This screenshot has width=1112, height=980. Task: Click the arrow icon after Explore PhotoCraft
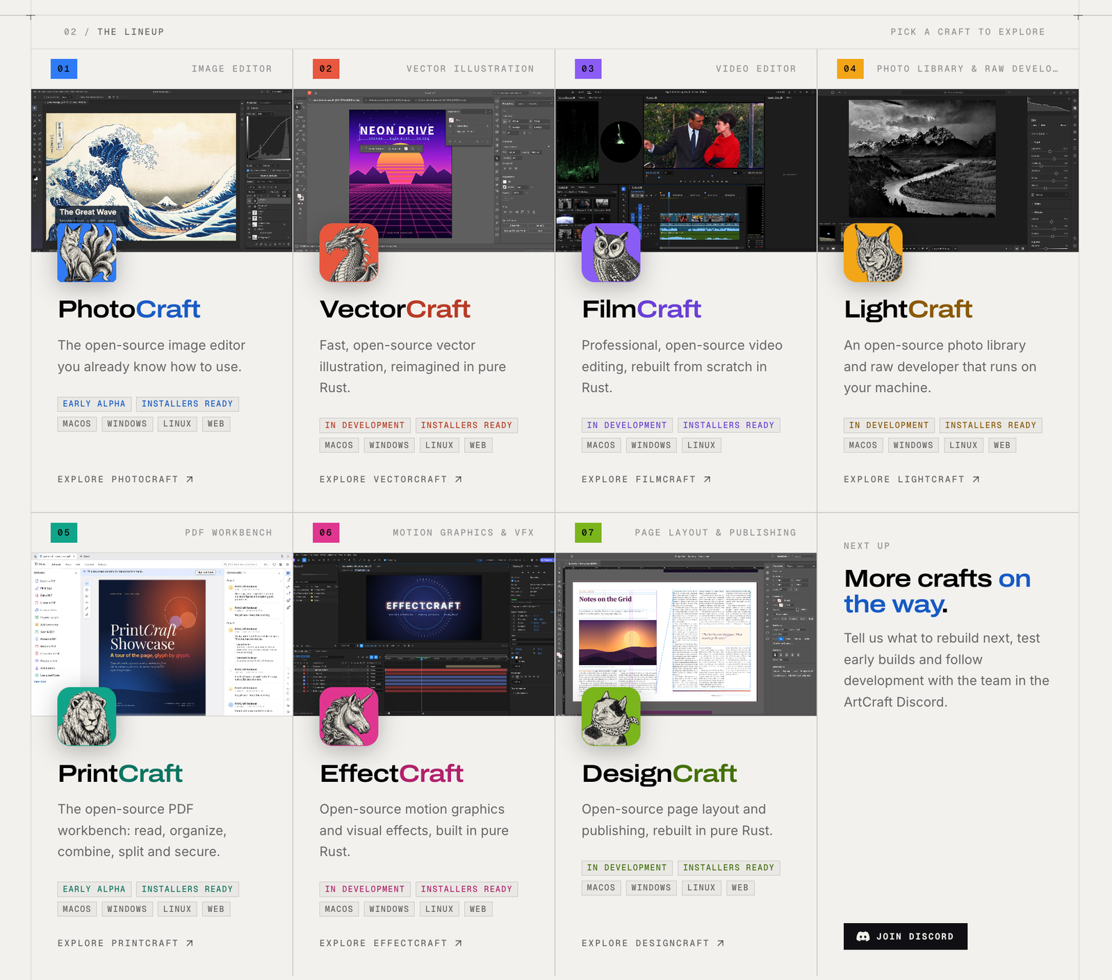[x=190, y=480]
